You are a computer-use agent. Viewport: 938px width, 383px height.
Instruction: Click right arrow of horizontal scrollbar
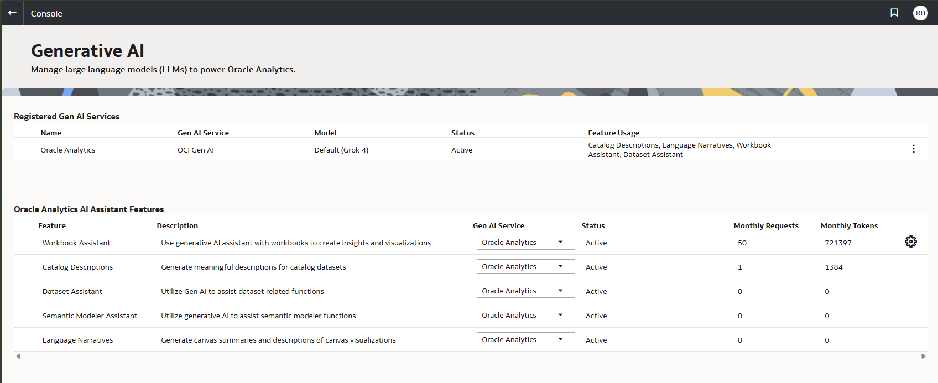click(924, 356)
